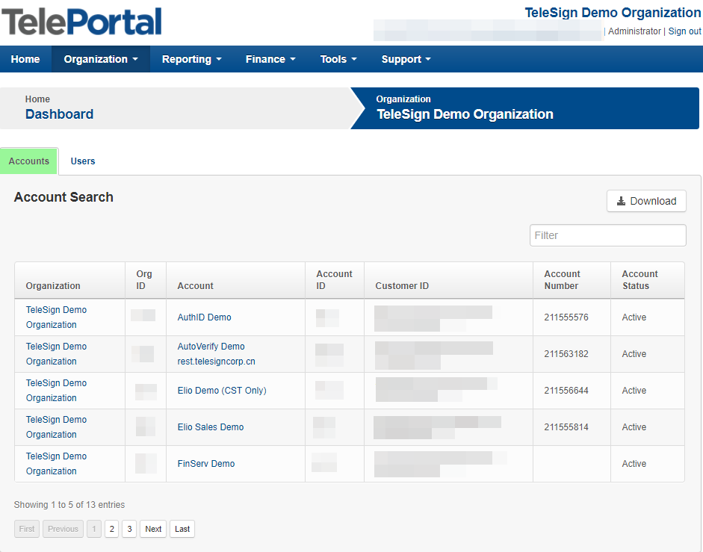Image resolution: width=703 pixels, height=552 pixels.
Task: Open the AuthID Demo account
Action: click(x=203, y=317)
